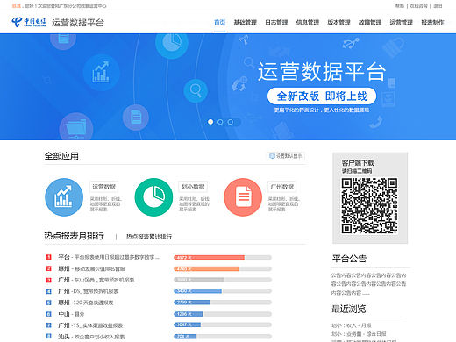Open the 广州 -YS report link
The height and width of the screenshot is (342, 456).
coord(90,325)
